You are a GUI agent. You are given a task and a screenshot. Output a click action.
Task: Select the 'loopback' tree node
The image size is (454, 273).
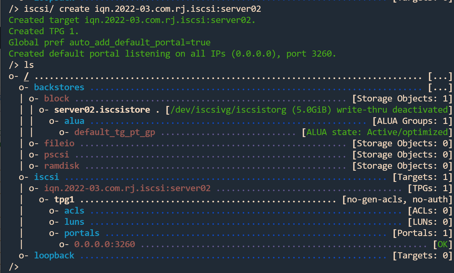[x=54, y=256]
